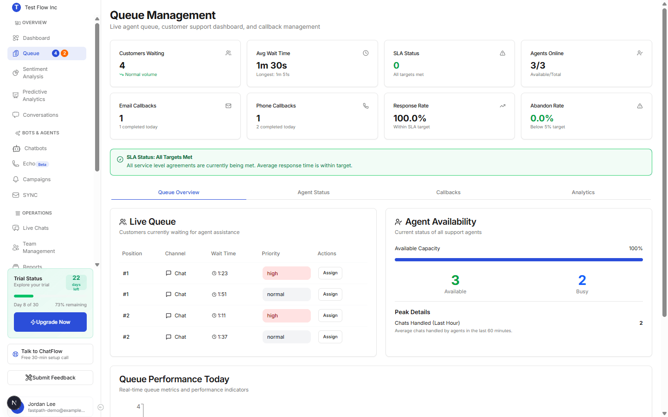This screenshot has height=417, width=668.
Task: Click the Channel column header
Action: click(175, 253)
